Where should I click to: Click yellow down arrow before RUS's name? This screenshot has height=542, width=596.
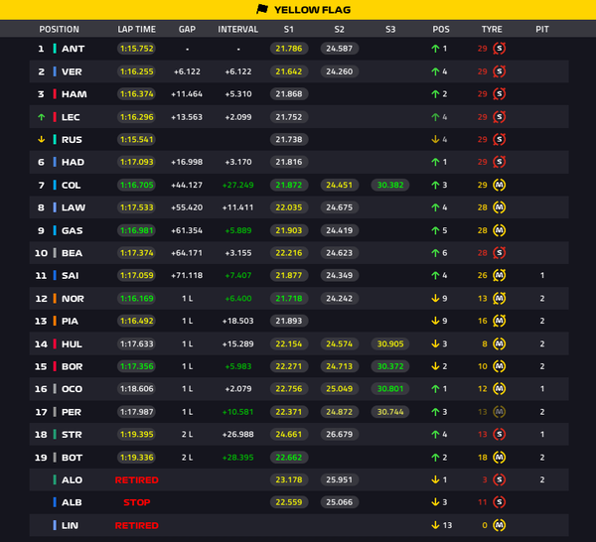(42, 139)
